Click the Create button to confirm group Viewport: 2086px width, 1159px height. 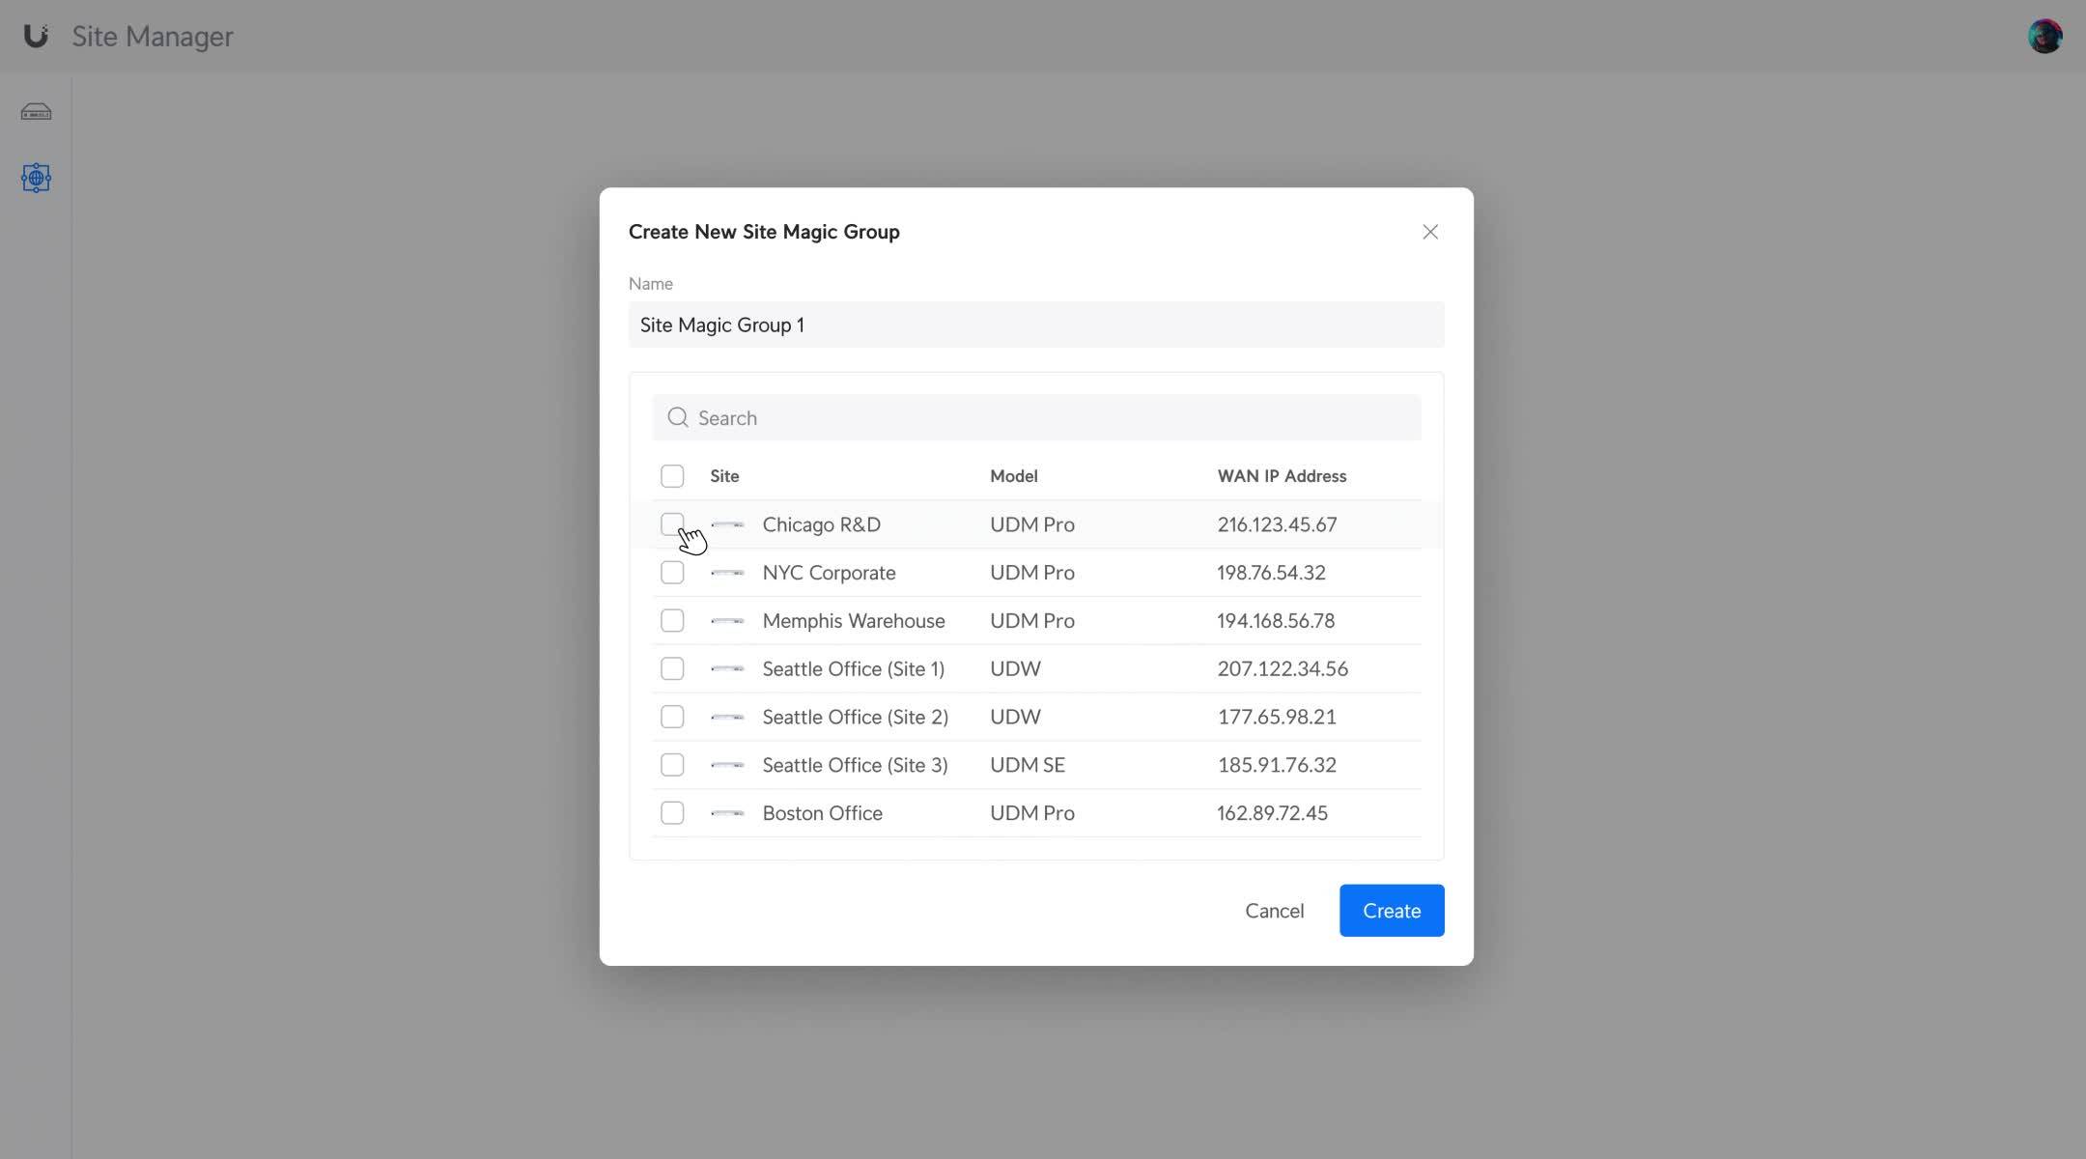click(1391, 911)
